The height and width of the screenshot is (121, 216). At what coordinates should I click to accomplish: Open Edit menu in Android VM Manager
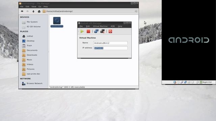coord(88,26)
